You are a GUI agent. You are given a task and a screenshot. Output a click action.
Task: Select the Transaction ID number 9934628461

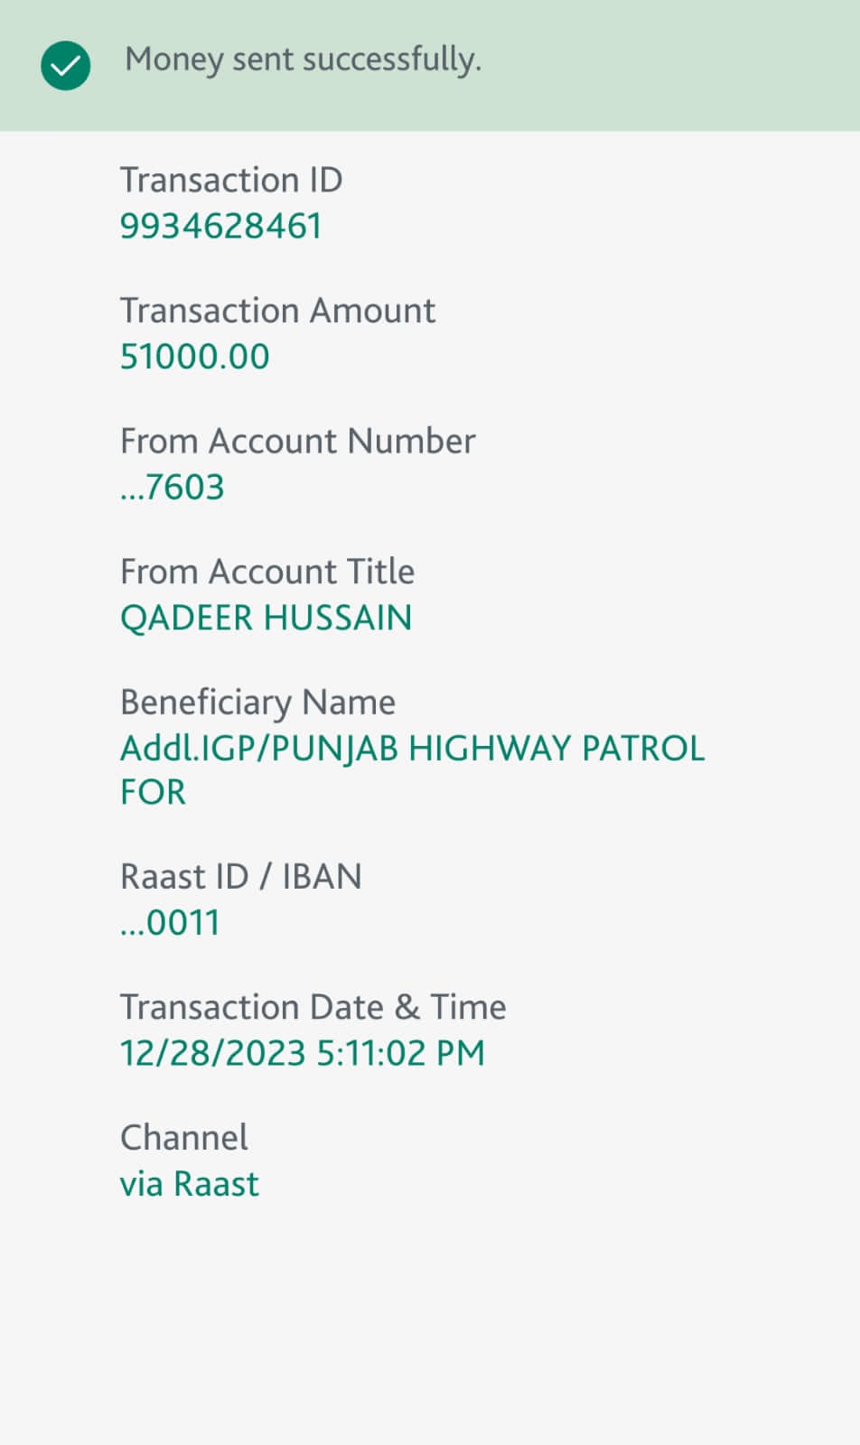(221, 226)
